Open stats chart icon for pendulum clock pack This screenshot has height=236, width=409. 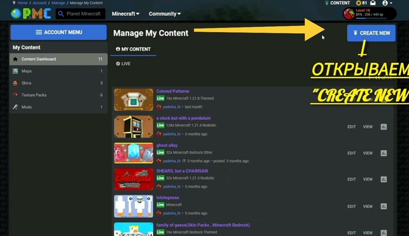[x=384, y=126]
